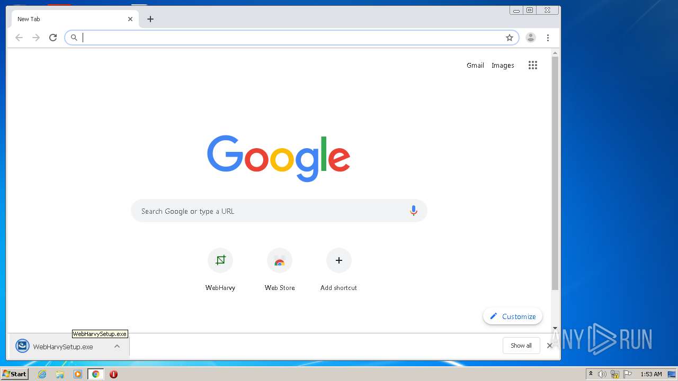Bookmark this tab with the star icon

tap(510, 38)
